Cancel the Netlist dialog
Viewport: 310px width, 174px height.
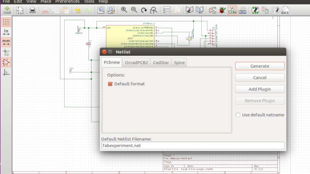click(x=260, y=77)
